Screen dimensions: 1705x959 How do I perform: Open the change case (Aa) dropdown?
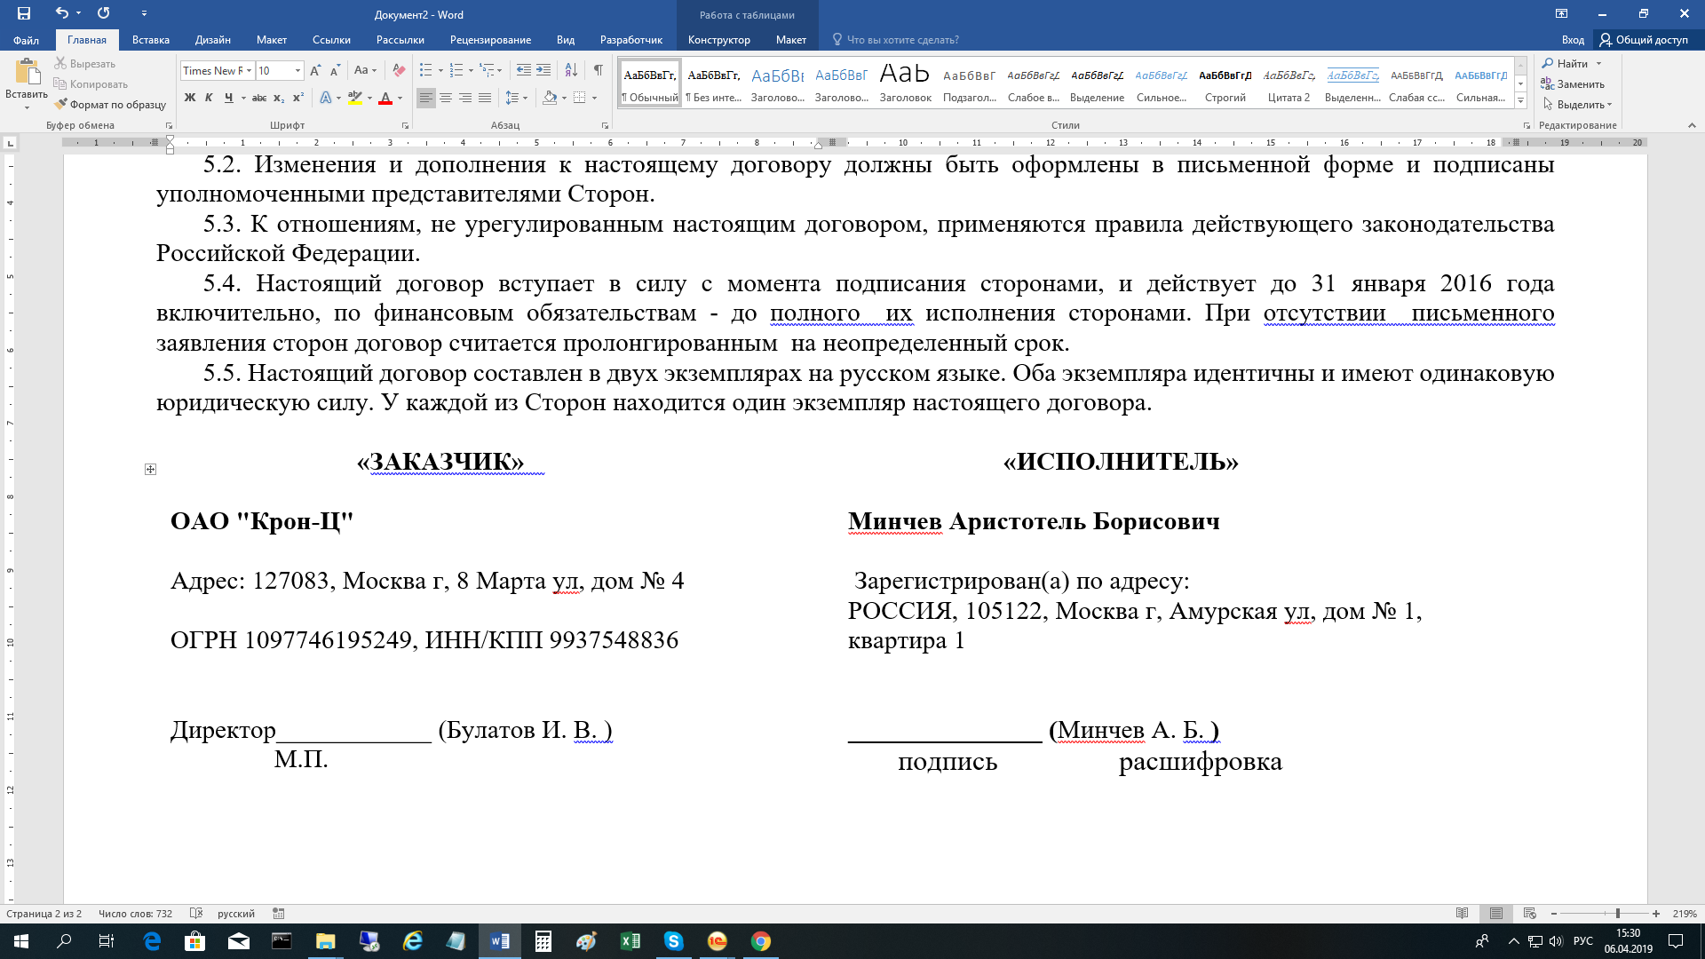365,70
